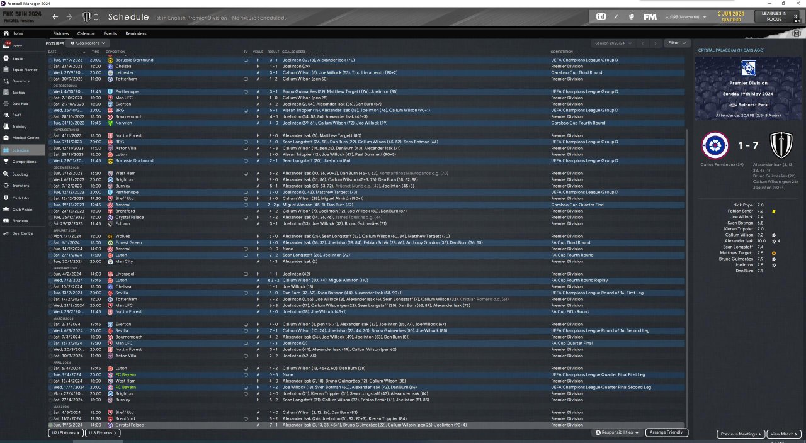
Task: Go forward with the right arrow
Action: coord(69,17)
